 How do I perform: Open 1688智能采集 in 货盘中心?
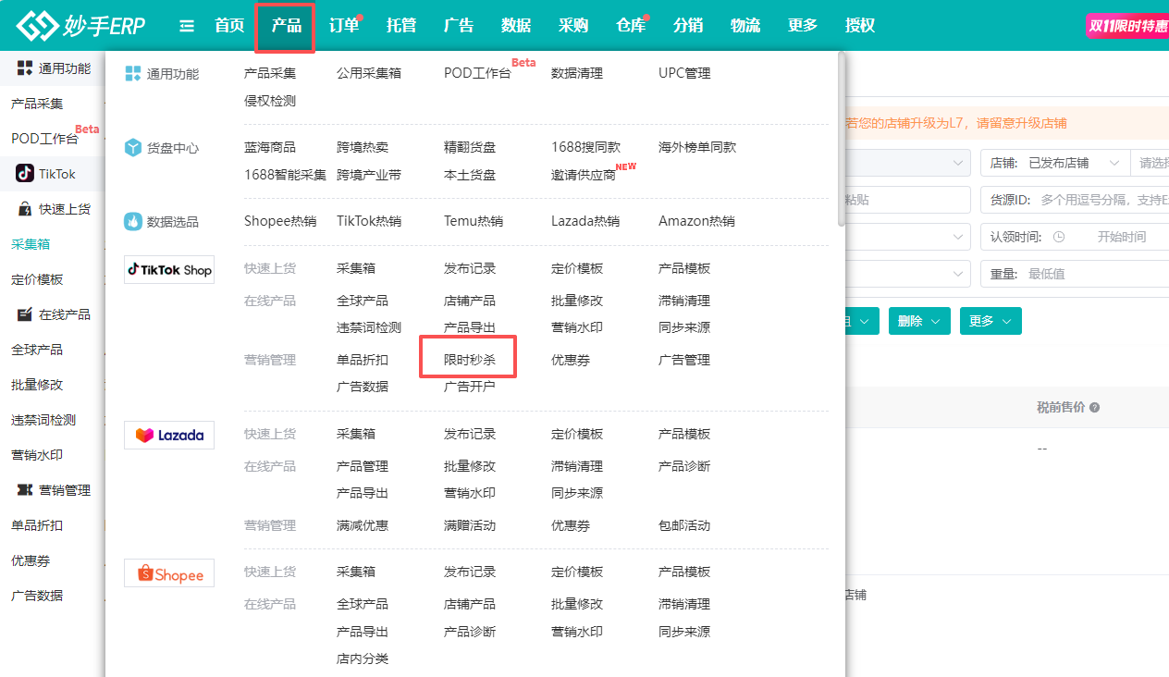pos(285,175)
